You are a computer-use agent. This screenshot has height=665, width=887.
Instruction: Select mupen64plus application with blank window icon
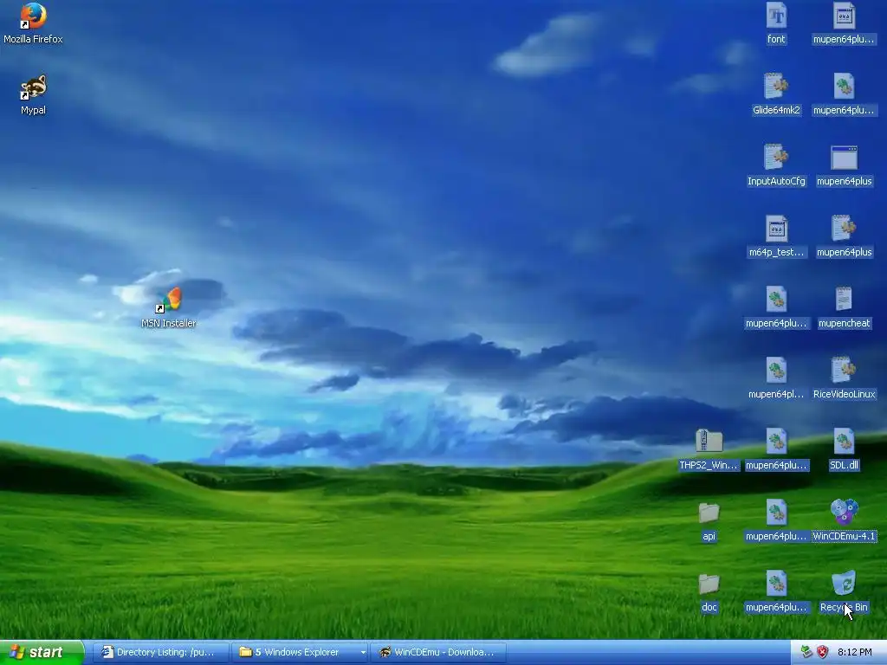click(x=844, y=165)
